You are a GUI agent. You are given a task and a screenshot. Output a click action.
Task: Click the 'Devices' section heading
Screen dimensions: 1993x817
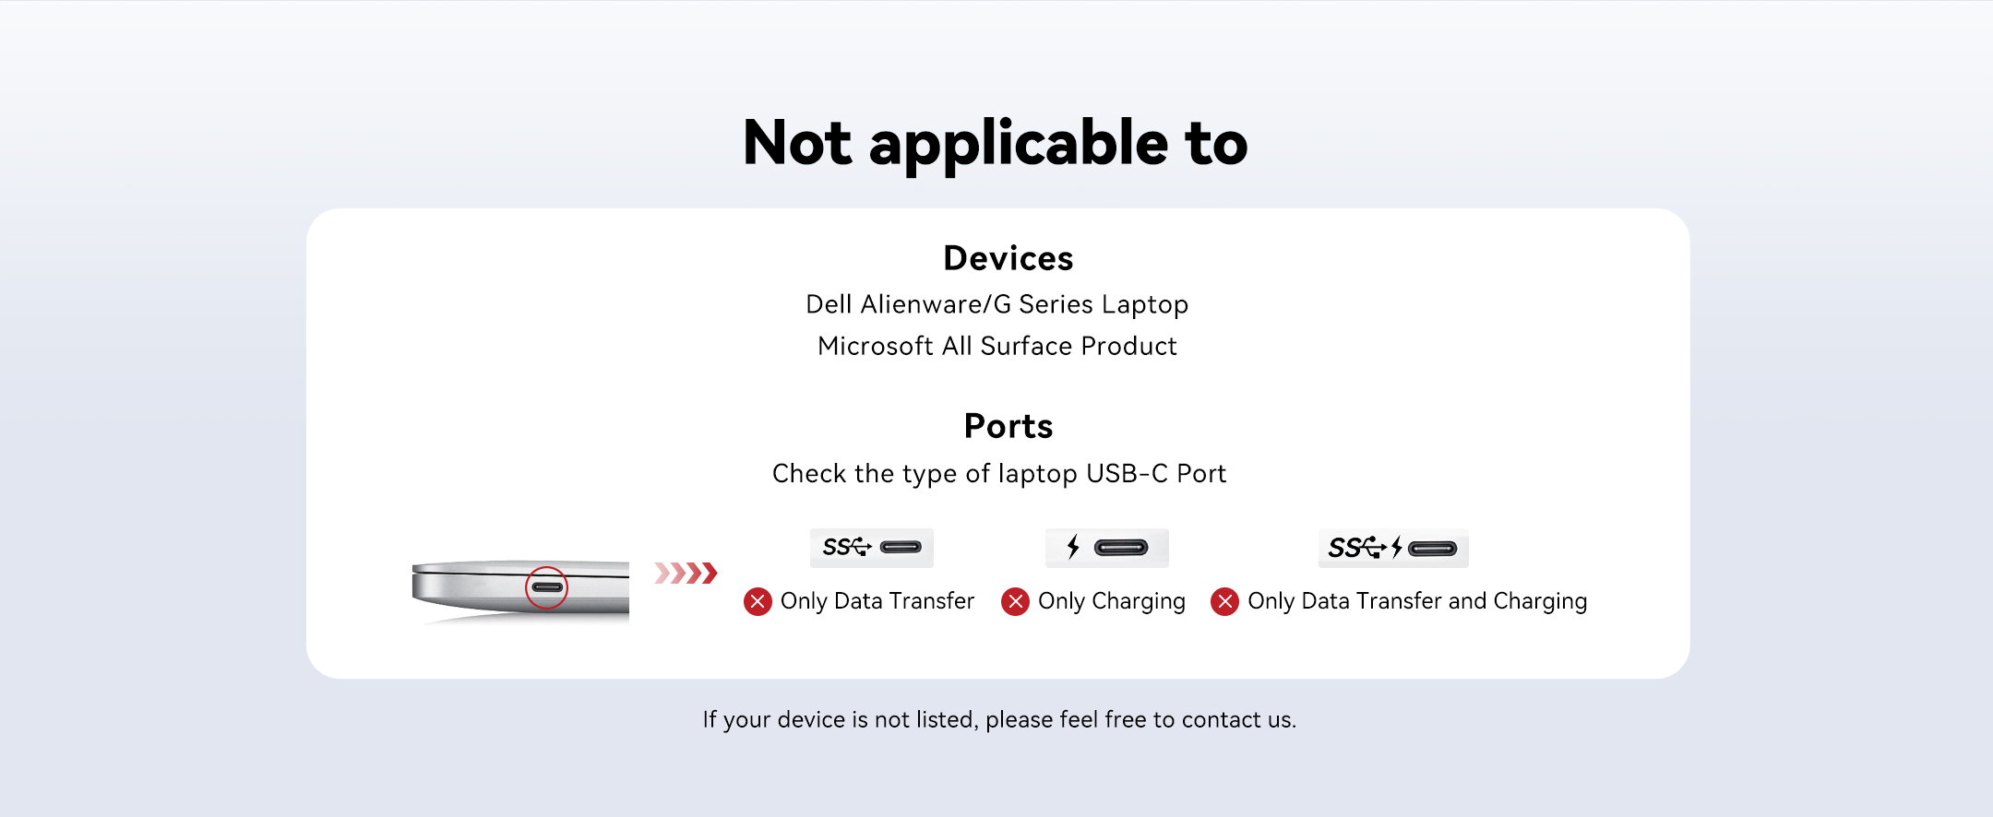1008,258
